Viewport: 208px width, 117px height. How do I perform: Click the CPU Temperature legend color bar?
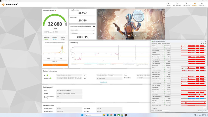click(90, 63)
